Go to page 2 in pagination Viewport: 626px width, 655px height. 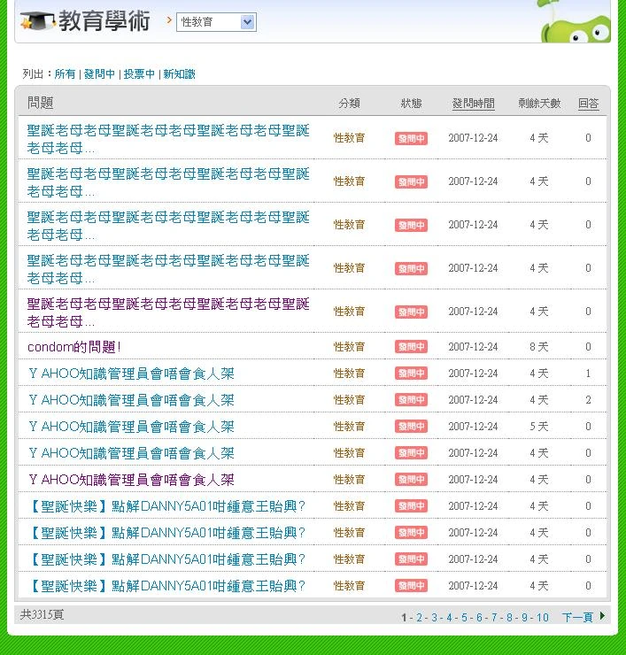(419, 618)
